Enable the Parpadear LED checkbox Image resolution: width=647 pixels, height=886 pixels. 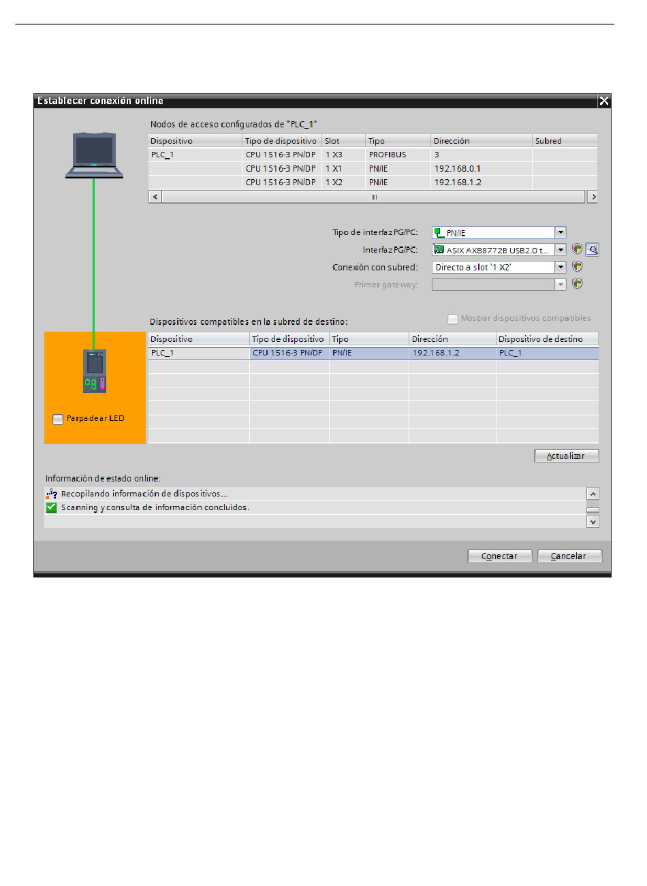click(x=58, y=419)
